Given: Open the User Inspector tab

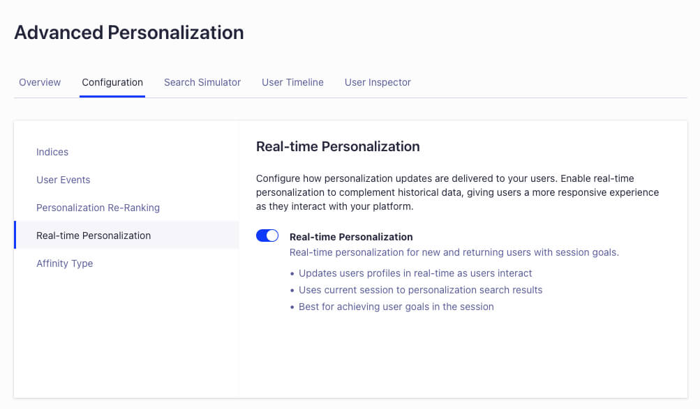Looking at the screenshot, I should 377,82.
